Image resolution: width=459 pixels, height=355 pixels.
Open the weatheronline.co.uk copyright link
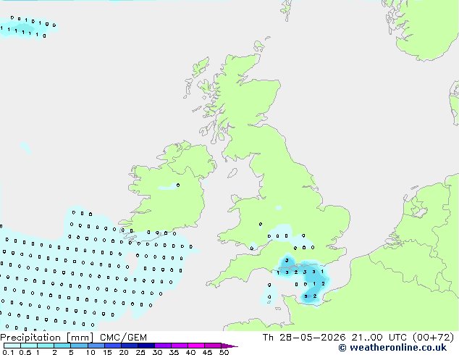tap(392, 348)
